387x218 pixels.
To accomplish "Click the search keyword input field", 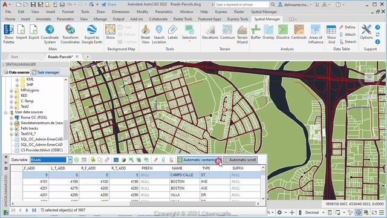I will [x=242, y=4].
